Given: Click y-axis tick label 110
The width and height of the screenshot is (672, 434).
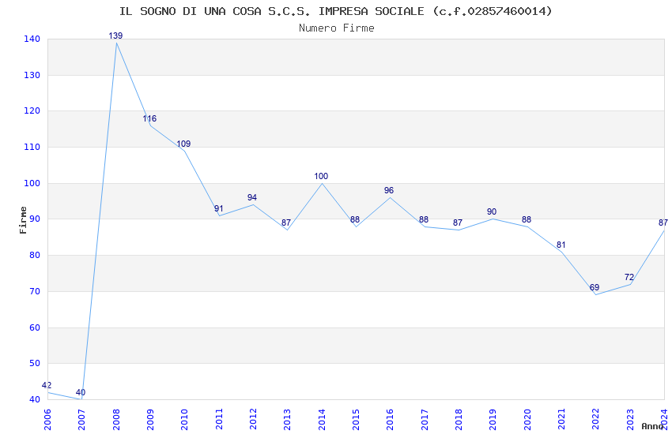Looking at the screenshot, I should click(32, 147).
